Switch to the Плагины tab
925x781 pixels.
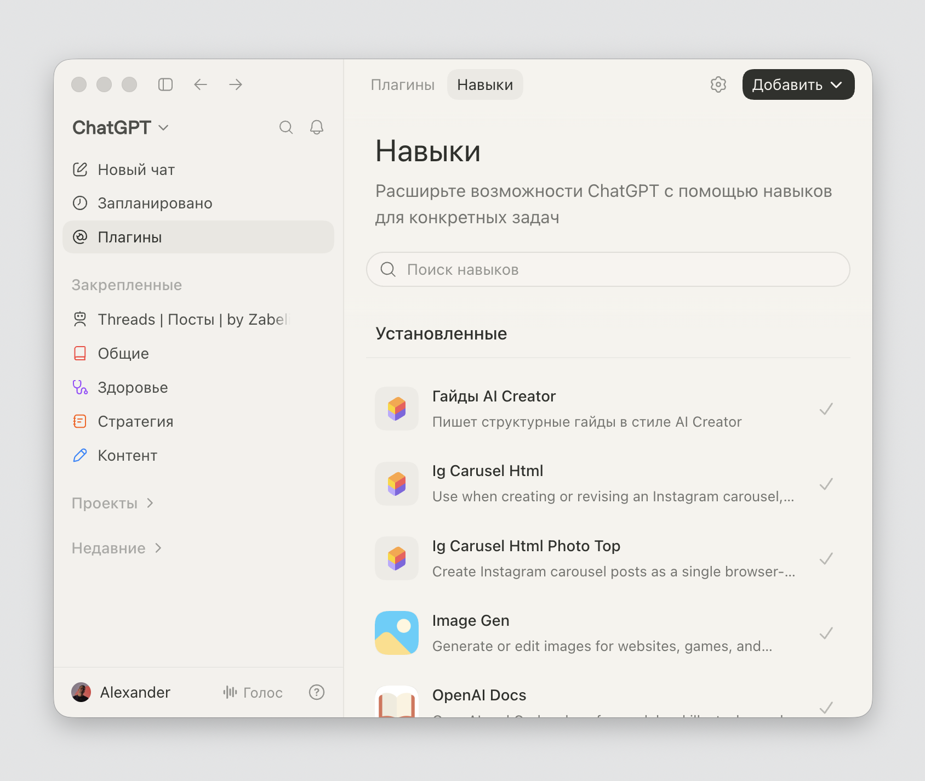[402, 84]
